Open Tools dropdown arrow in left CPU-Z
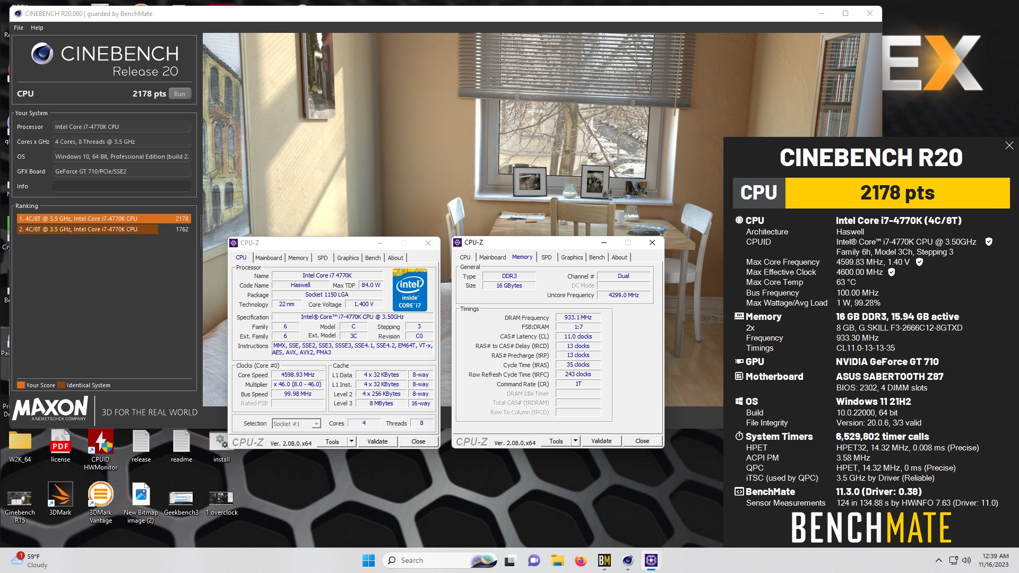Viewport: 1019px width, 573px height. point(351,441)
